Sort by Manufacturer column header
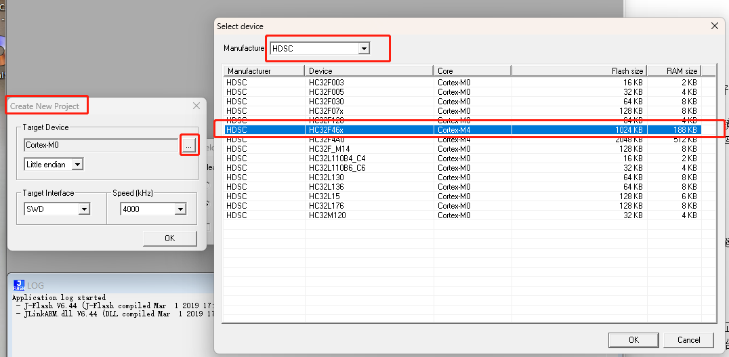 [264, 71]
